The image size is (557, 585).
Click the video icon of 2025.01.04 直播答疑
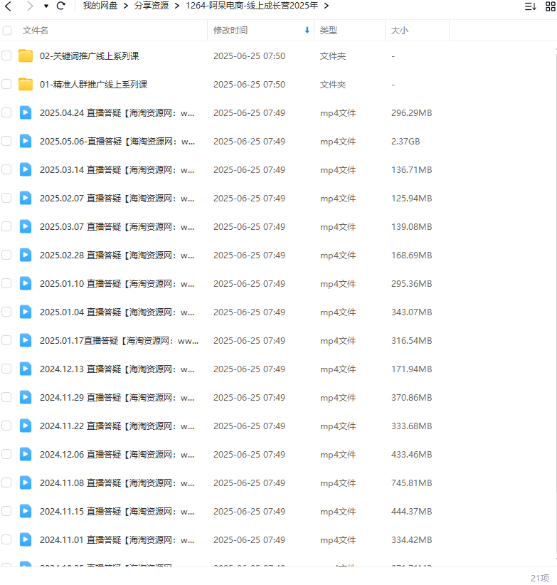(26, 312)
